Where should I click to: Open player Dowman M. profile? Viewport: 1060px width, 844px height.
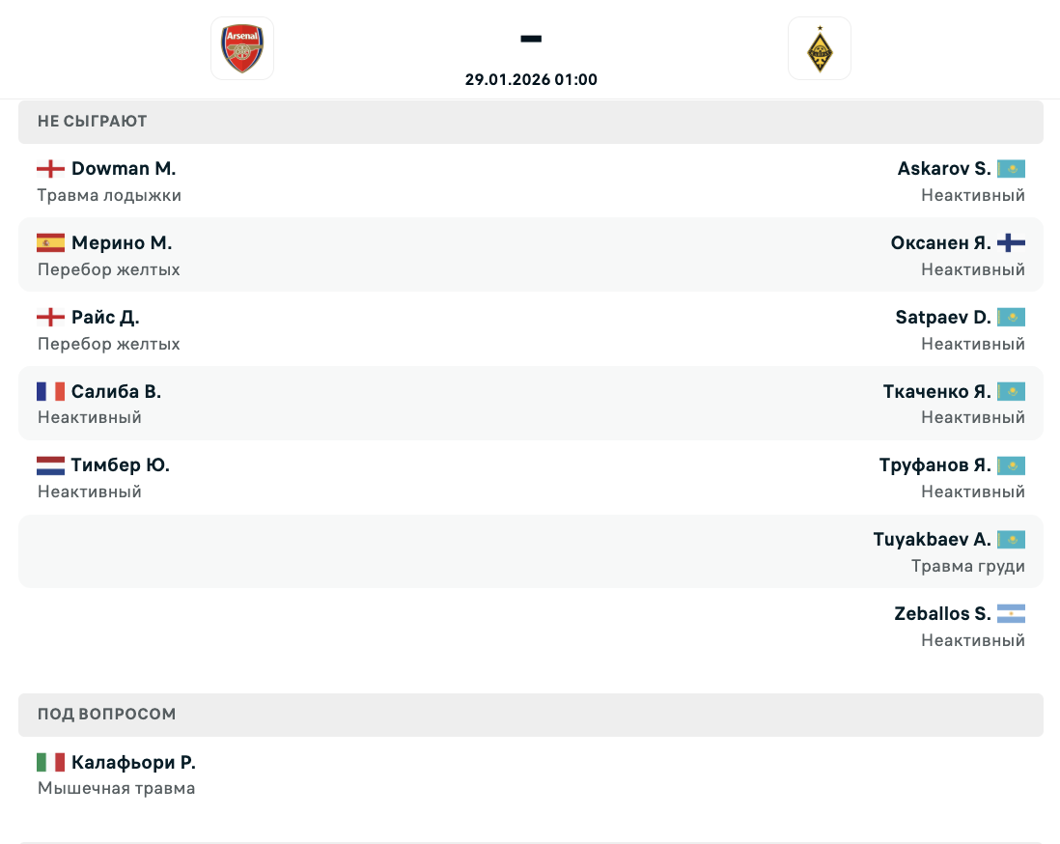coord(124,169)
